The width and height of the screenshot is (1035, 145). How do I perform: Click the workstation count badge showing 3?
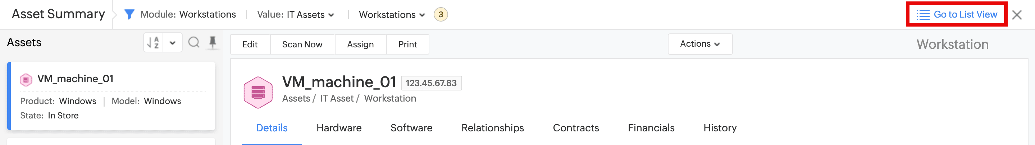coord(440,14)
